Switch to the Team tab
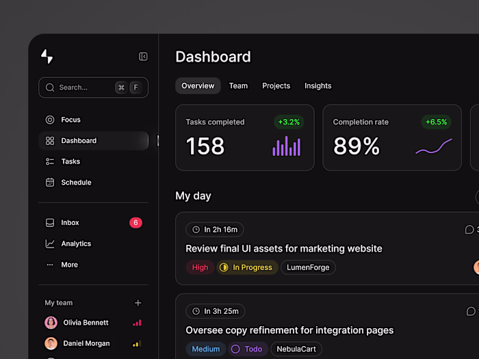Screen dimensions: 479x359 238,85
